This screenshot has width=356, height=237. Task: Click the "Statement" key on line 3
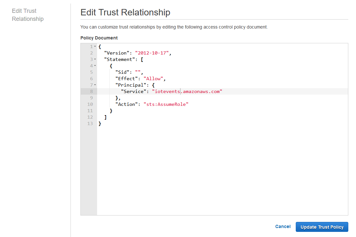pos(120,59)
